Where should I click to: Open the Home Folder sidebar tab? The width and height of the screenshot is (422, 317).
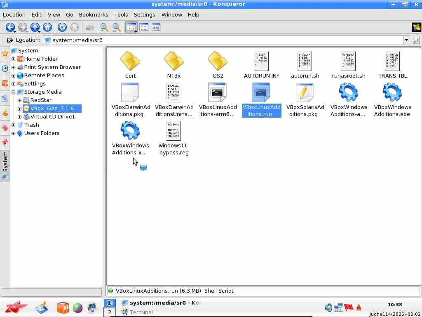click(x=5, y=83)
